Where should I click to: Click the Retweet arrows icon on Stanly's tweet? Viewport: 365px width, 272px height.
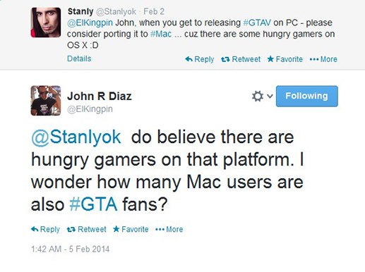(225, 59)
